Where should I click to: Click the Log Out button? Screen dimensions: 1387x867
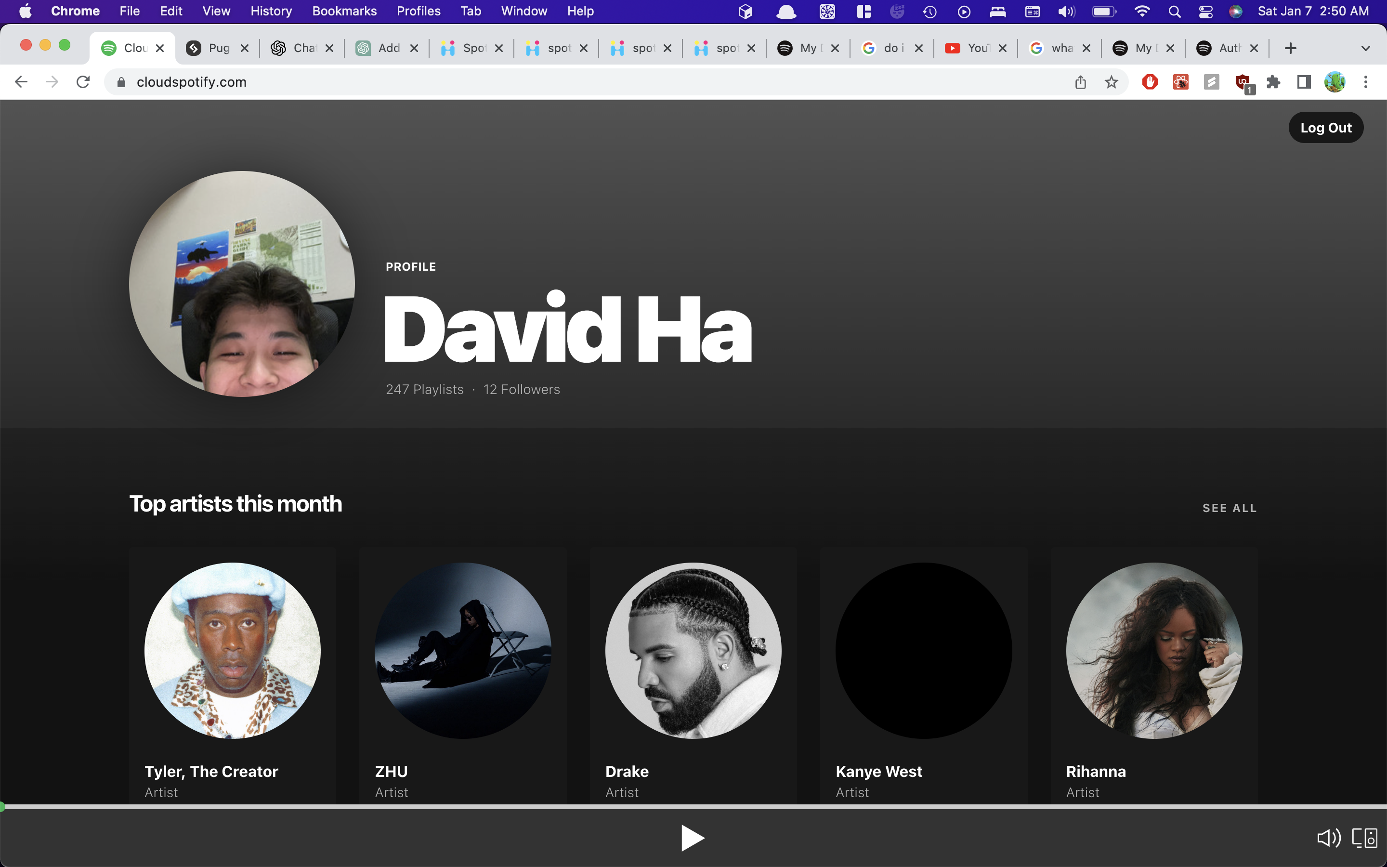click(x=1326, y=127)
